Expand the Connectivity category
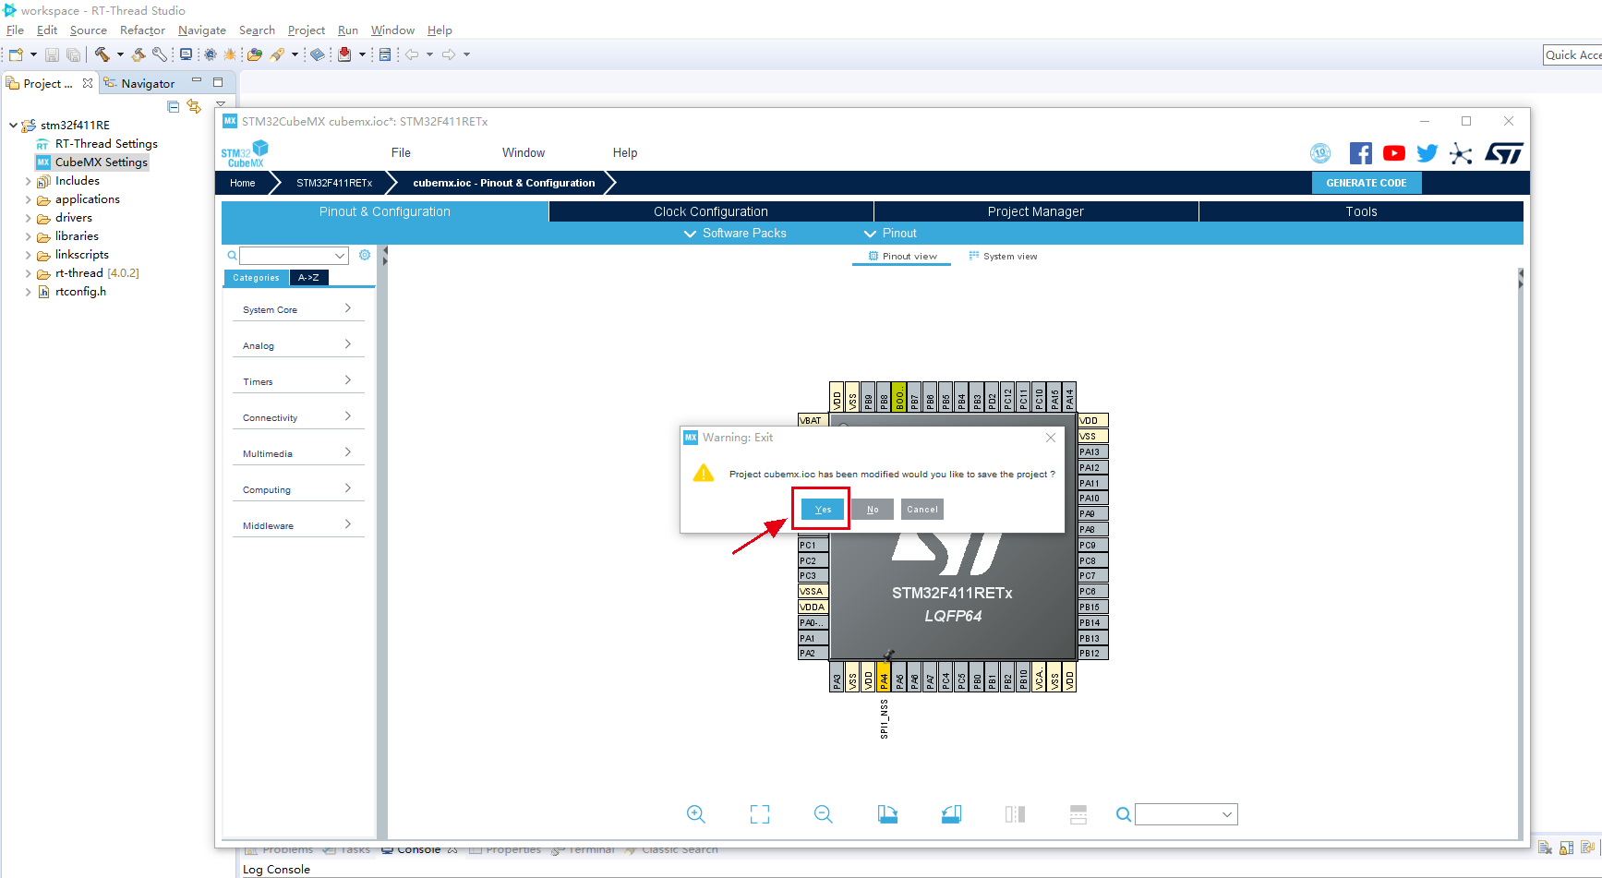This screenshot has width=1602, height=878. pos(298,417)
